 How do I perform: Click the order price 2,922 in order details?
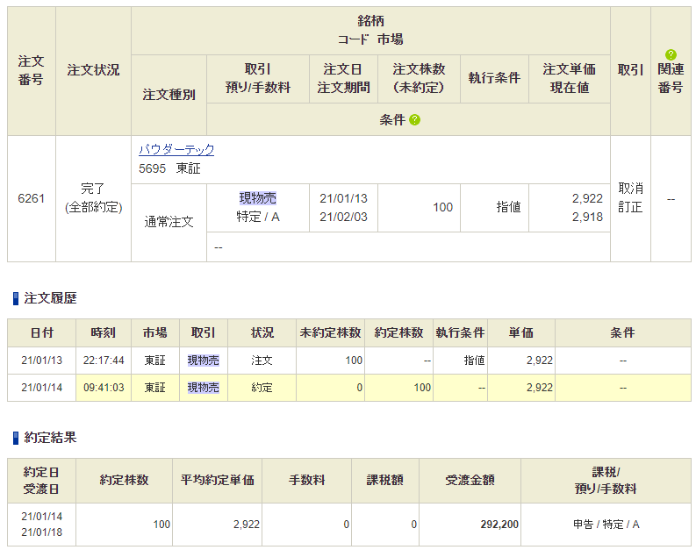click(587, 198)
